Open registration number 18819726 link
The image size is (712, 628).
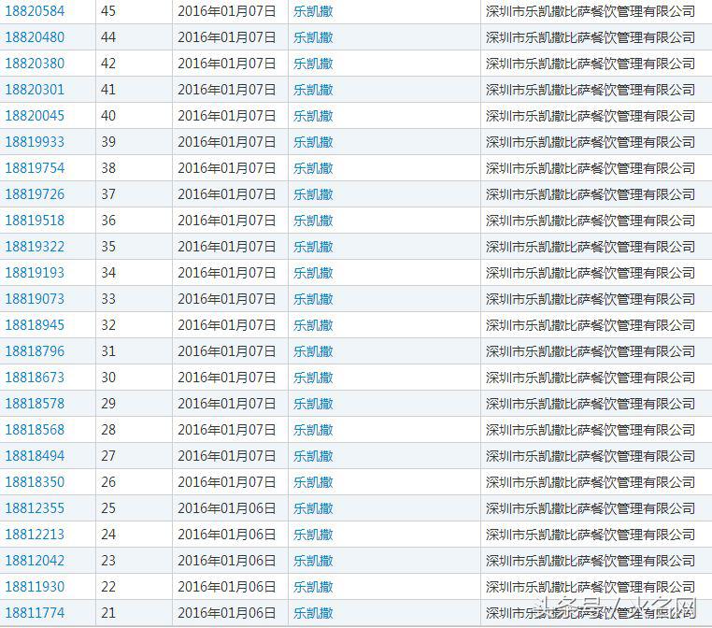(x=35, y=194)
